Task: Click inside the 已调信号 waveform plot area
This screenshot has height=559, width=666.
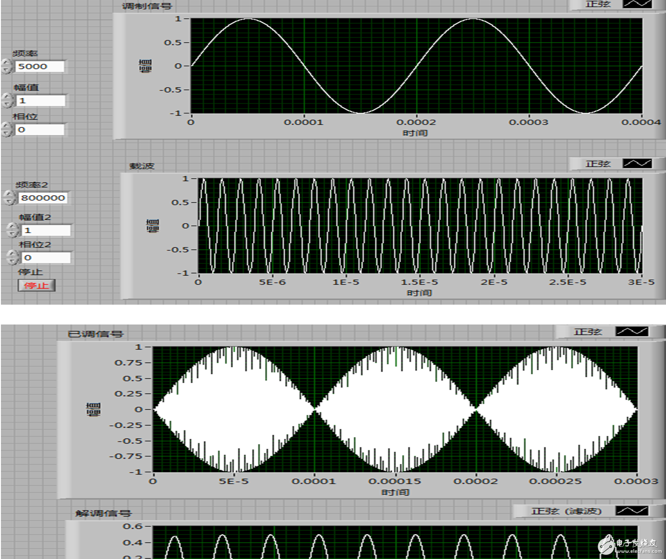Action: [x=395, y=409]
